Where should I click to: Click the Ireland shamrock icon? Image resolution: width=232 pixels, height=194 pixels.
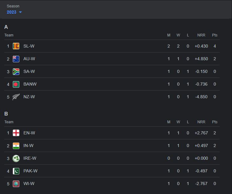click(x=16, y=158)
